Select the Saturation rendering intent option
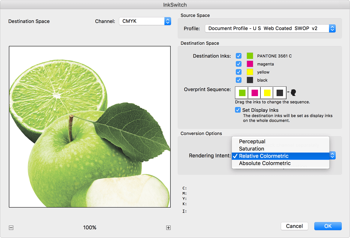Image resolution: width=350 pixels, height=238 pixels. (x=251, y=149)
